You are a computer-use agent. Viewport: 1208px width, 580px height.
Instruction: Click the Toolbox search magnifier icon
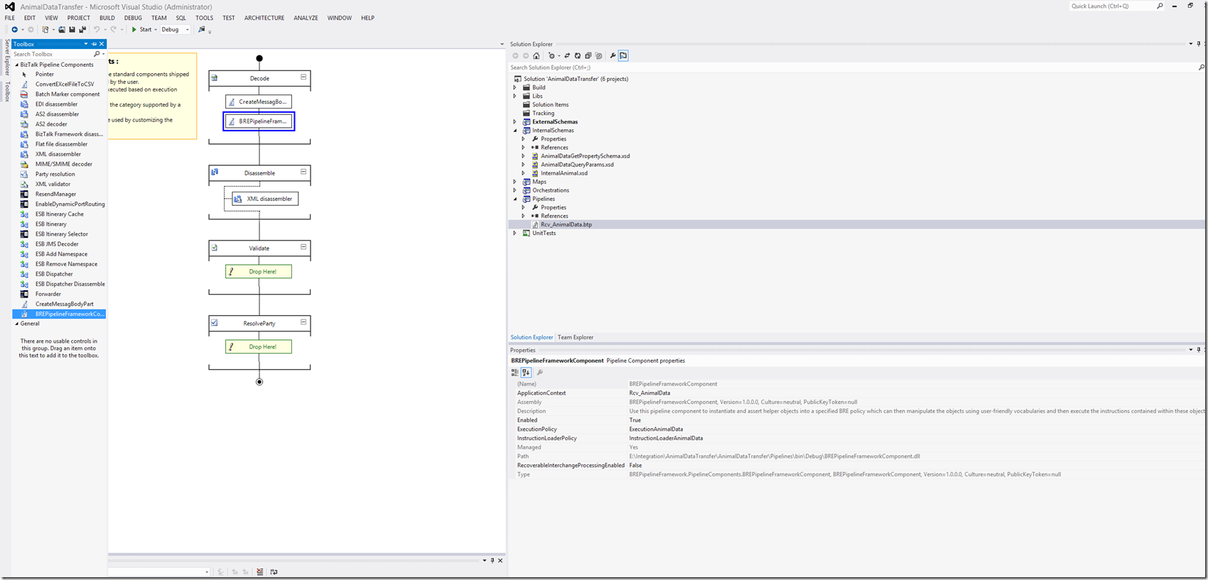coord(97,54)
